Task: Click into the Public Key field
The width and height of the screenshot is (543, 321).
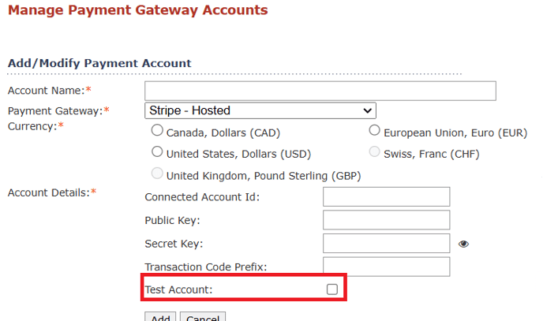Action: [x=387, y=220]
